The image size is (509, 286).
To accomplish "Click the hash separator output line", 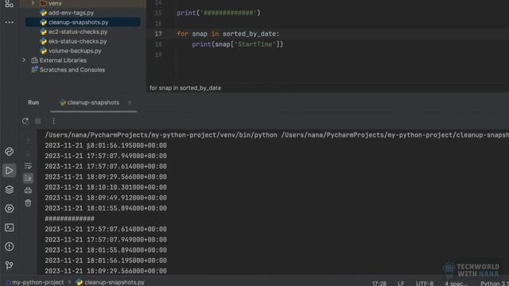I will (69, 218).
